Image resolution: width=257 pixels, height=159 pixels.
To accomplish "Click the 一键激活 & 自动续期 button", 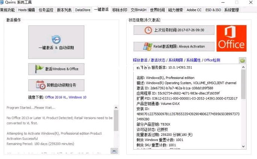I will click(56, 42).
